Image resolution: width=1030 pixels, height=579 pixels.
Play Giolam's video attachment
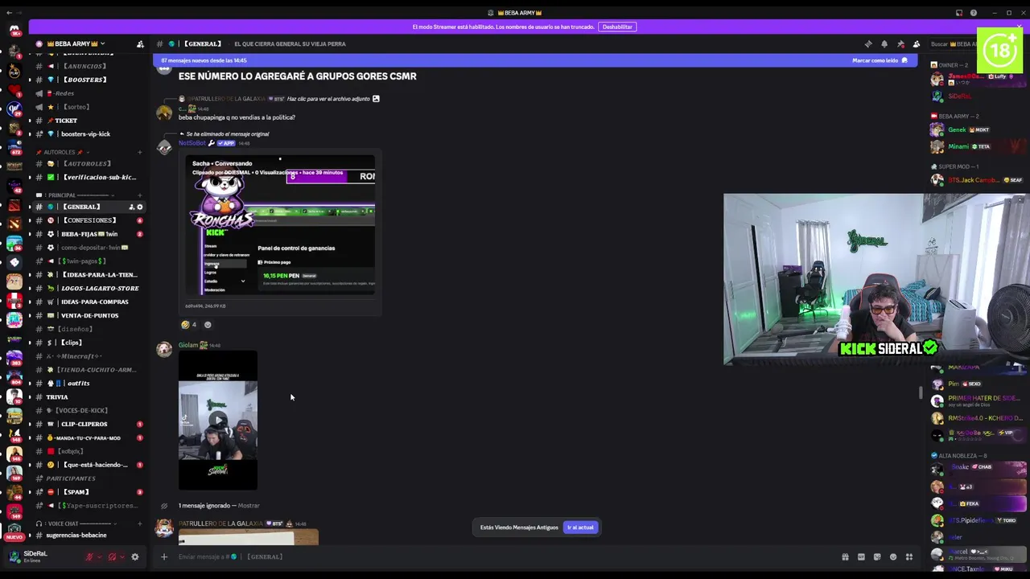point(218,420)
